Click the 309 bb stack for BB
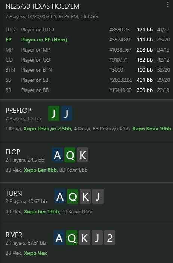The width and height of the screenshot is (173, 263). (x=145, y=90)
